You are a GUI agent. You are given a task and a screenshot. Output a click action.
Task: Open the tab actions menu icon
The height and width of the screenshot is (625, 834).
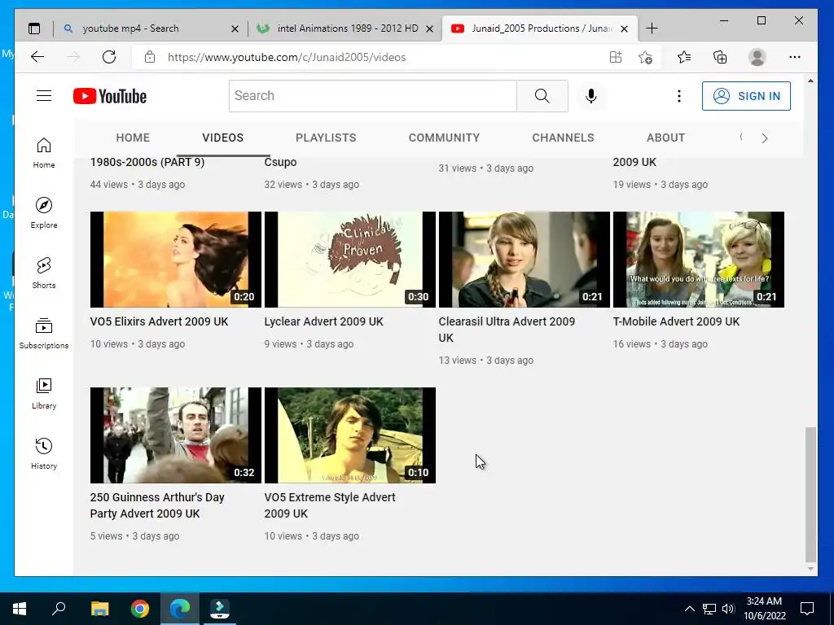point(34,28)
